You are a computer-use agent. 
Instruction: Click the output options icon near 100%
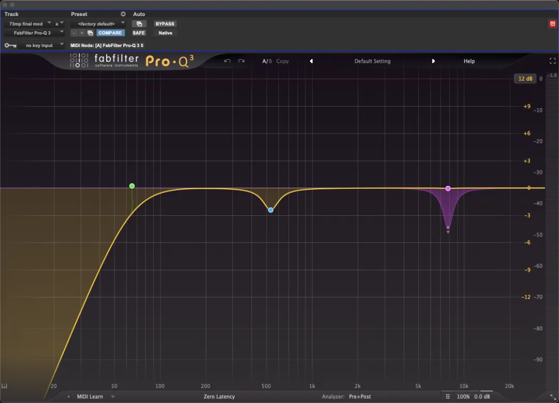[x=448, y=396]
